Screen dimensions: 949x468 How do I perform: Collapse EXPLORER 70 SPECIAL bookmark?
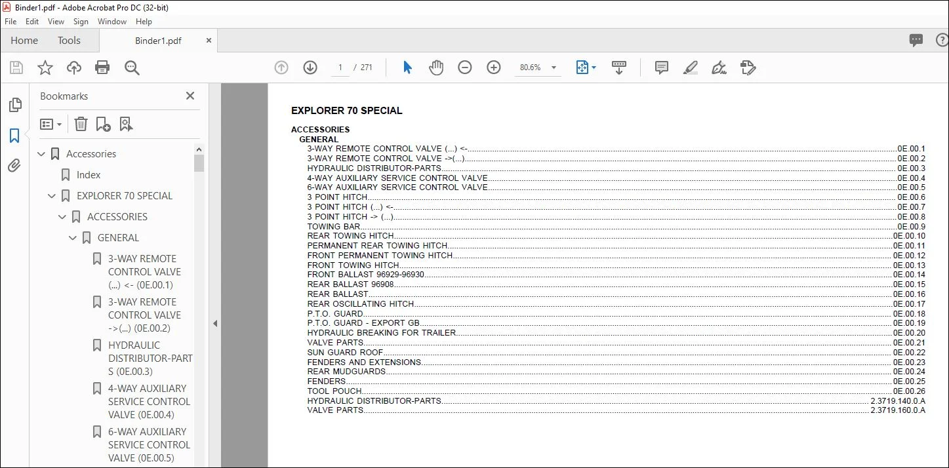[x=52, y=196]
